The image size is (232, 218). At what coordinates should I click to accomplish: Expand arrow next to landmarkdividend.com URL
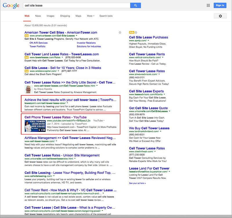161,131
